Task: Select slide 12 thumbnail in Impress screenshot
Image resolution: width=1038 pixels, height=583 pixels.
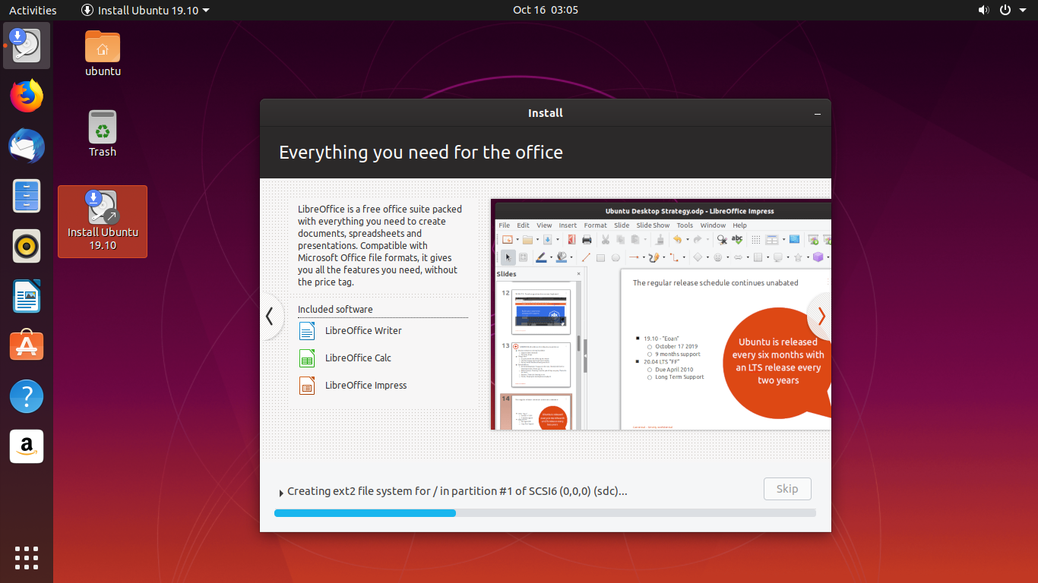Action: [x=541, y=311]
